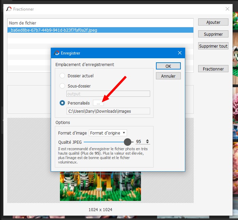Select the Personnalisés radio option
238x220 pixels.
62,103
